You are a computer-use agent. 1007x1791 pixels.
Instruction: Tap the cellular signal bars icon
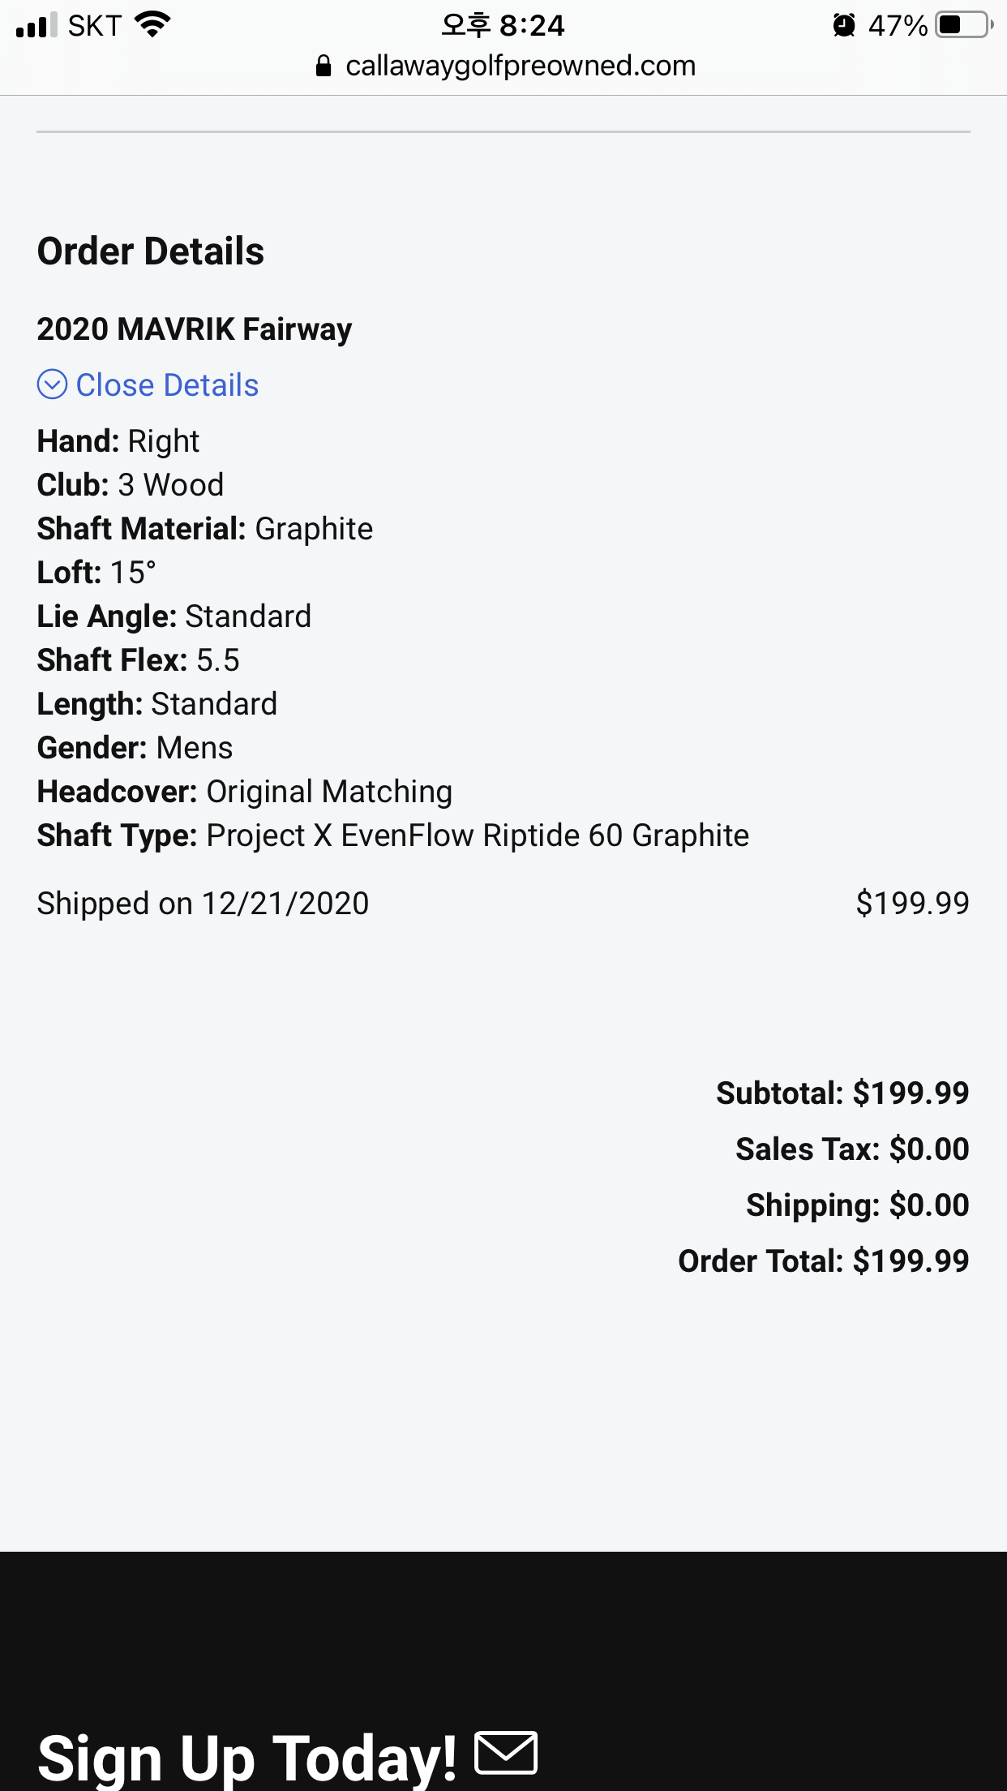pos(36,25)
